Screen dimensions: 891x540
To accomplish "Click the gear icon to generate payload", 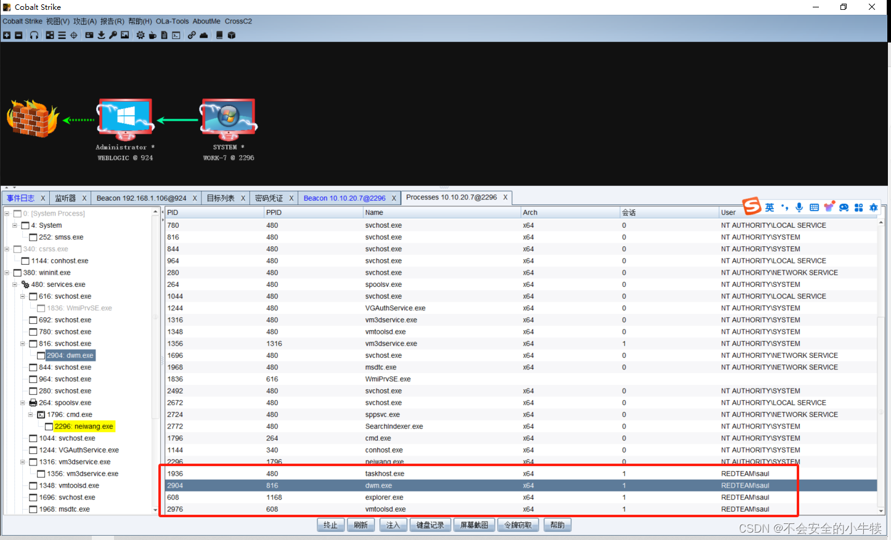I will (140, 35).
